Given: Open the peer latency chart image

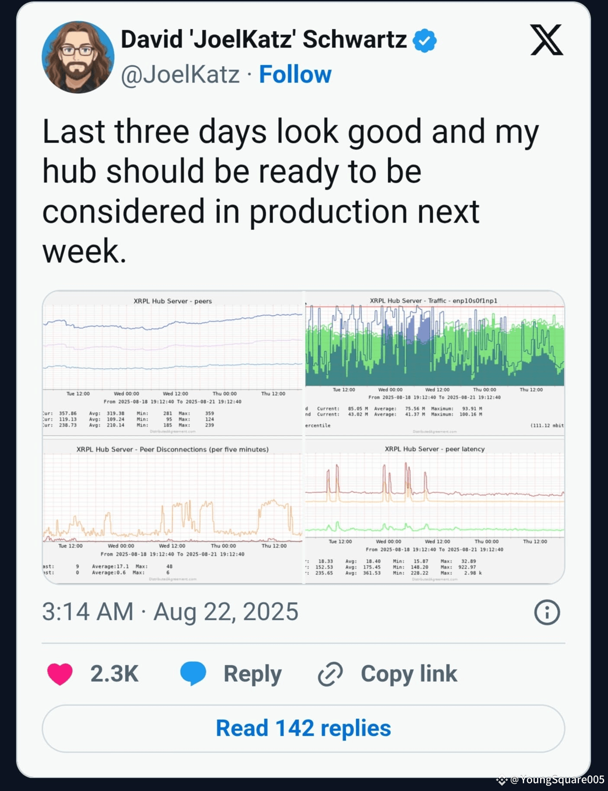Looking at the screenshot, I should [435, 512].
